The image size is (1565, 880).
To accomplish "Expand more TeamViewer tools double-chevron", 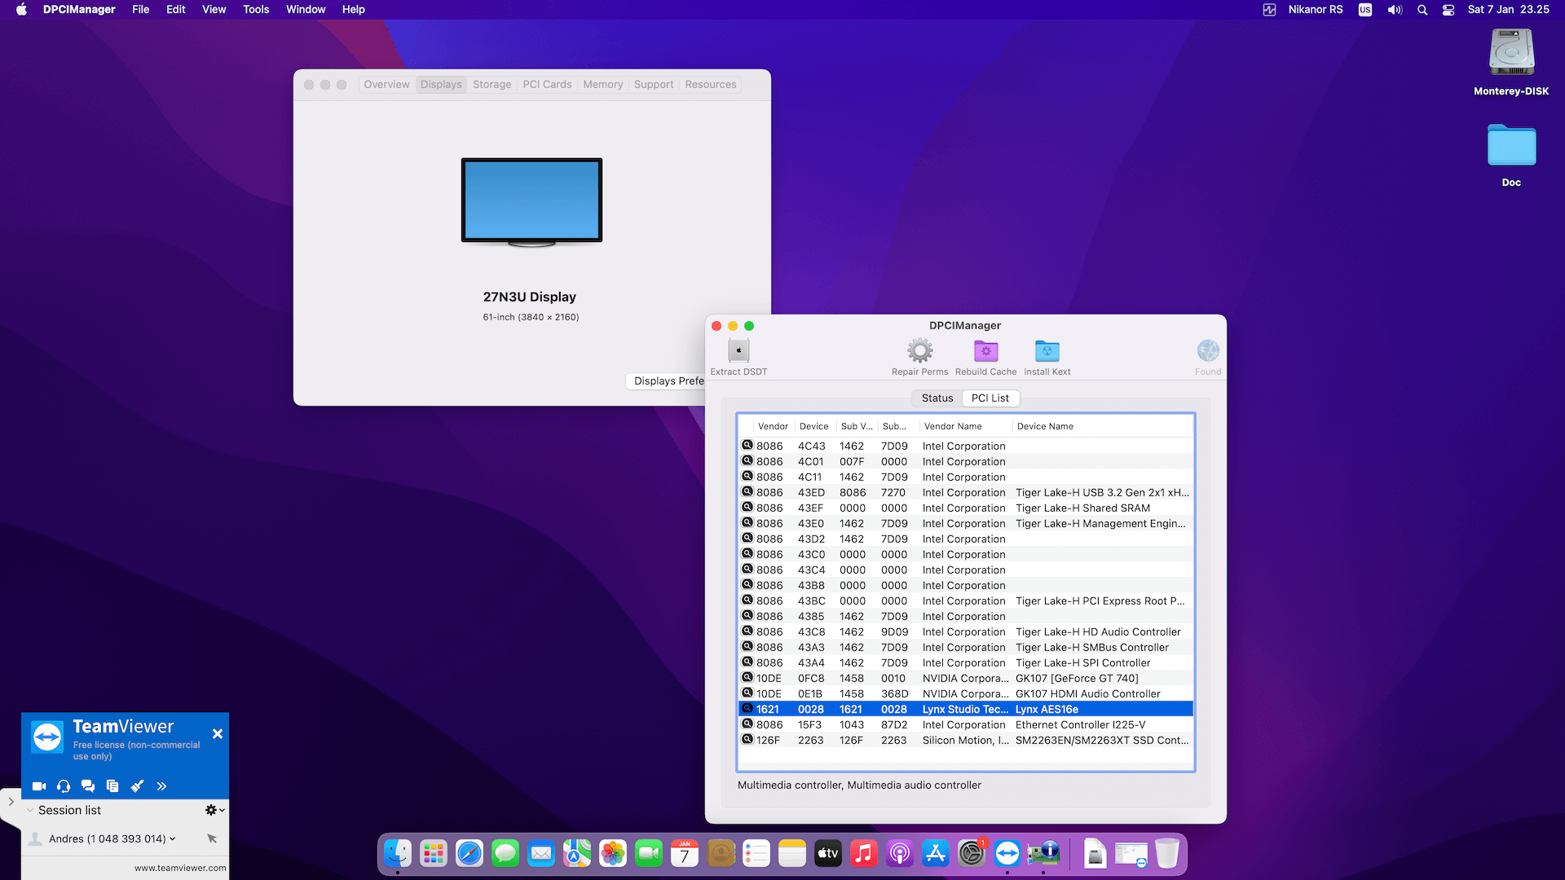I will 161,786.
